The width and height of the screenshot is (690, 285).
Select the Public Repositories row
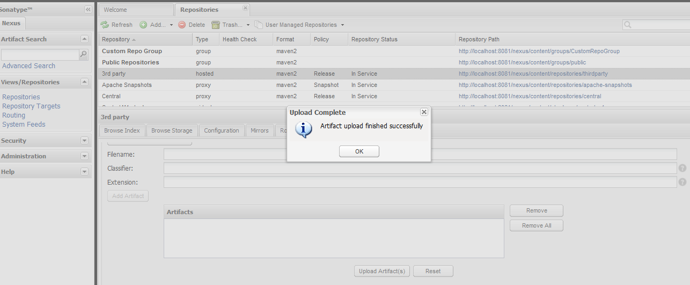(394, 62)
